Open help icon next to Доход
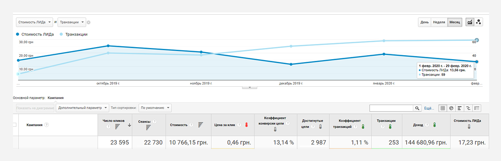501x161 pixels. point(427,125)
